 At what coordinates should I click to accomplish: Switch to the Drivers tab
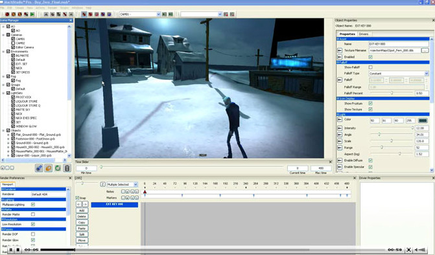point(364,34)
